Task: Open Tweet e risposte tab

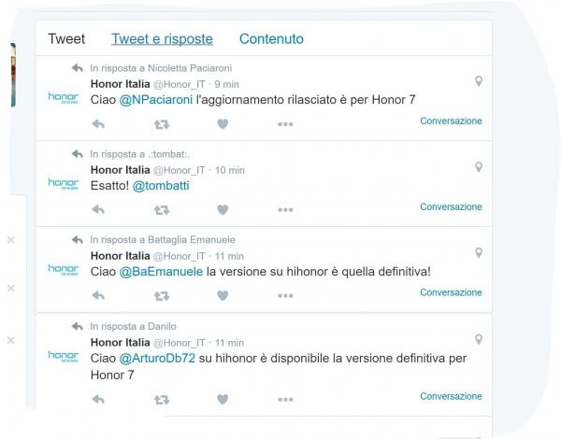Action: (162, 39)
